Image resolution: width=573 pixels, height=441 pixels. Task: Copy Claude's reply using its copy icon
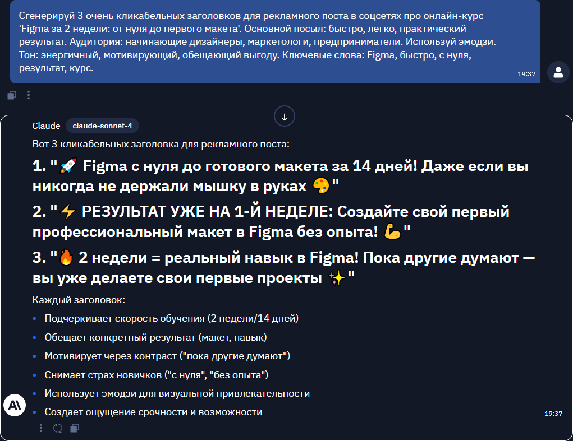(x=75, y=428)
